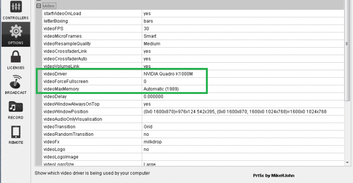Screen dimensions: 353x183
Task: Select the videoLogo setting name
Action: [x=54, y=149]
